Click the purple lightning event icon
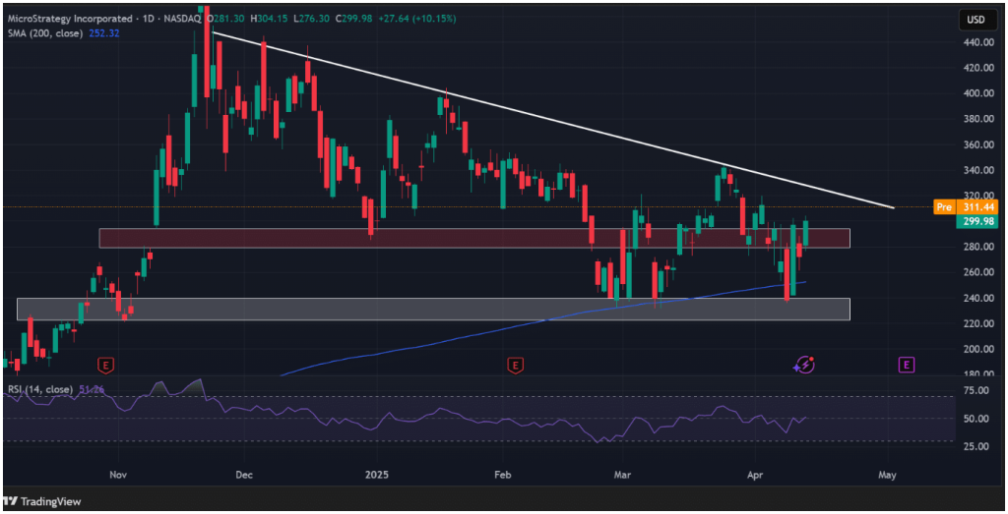 [x=805, y=365]
